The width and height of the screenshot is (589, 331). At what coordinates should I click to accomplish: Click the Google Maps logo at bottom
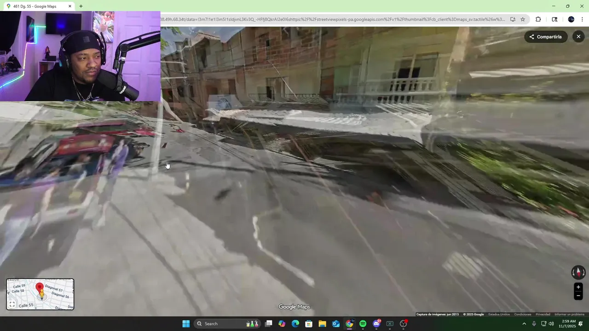(294, 307)
